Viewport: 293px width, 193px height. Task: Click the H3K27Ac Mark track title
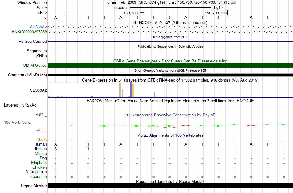pyautogui.click(x=170, y=101)
